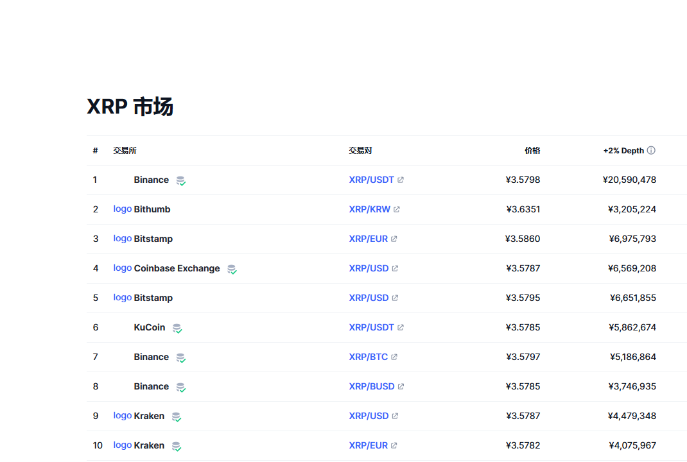The height and width of the screenshot is (462, 687).
Task: Click the external-link icon after XRP/KRW
Action: tap(397, 209)
